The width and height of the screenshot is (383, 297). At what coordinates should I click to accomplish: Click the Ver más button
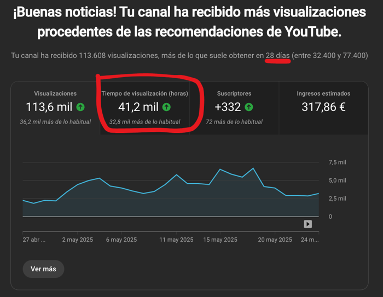click(x=43, y=269)
